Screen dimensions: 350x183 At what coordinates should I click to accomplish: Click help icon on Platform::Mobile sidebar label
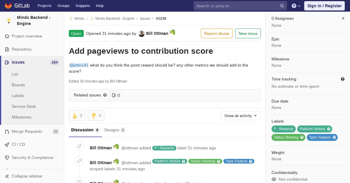pos(329,129)
